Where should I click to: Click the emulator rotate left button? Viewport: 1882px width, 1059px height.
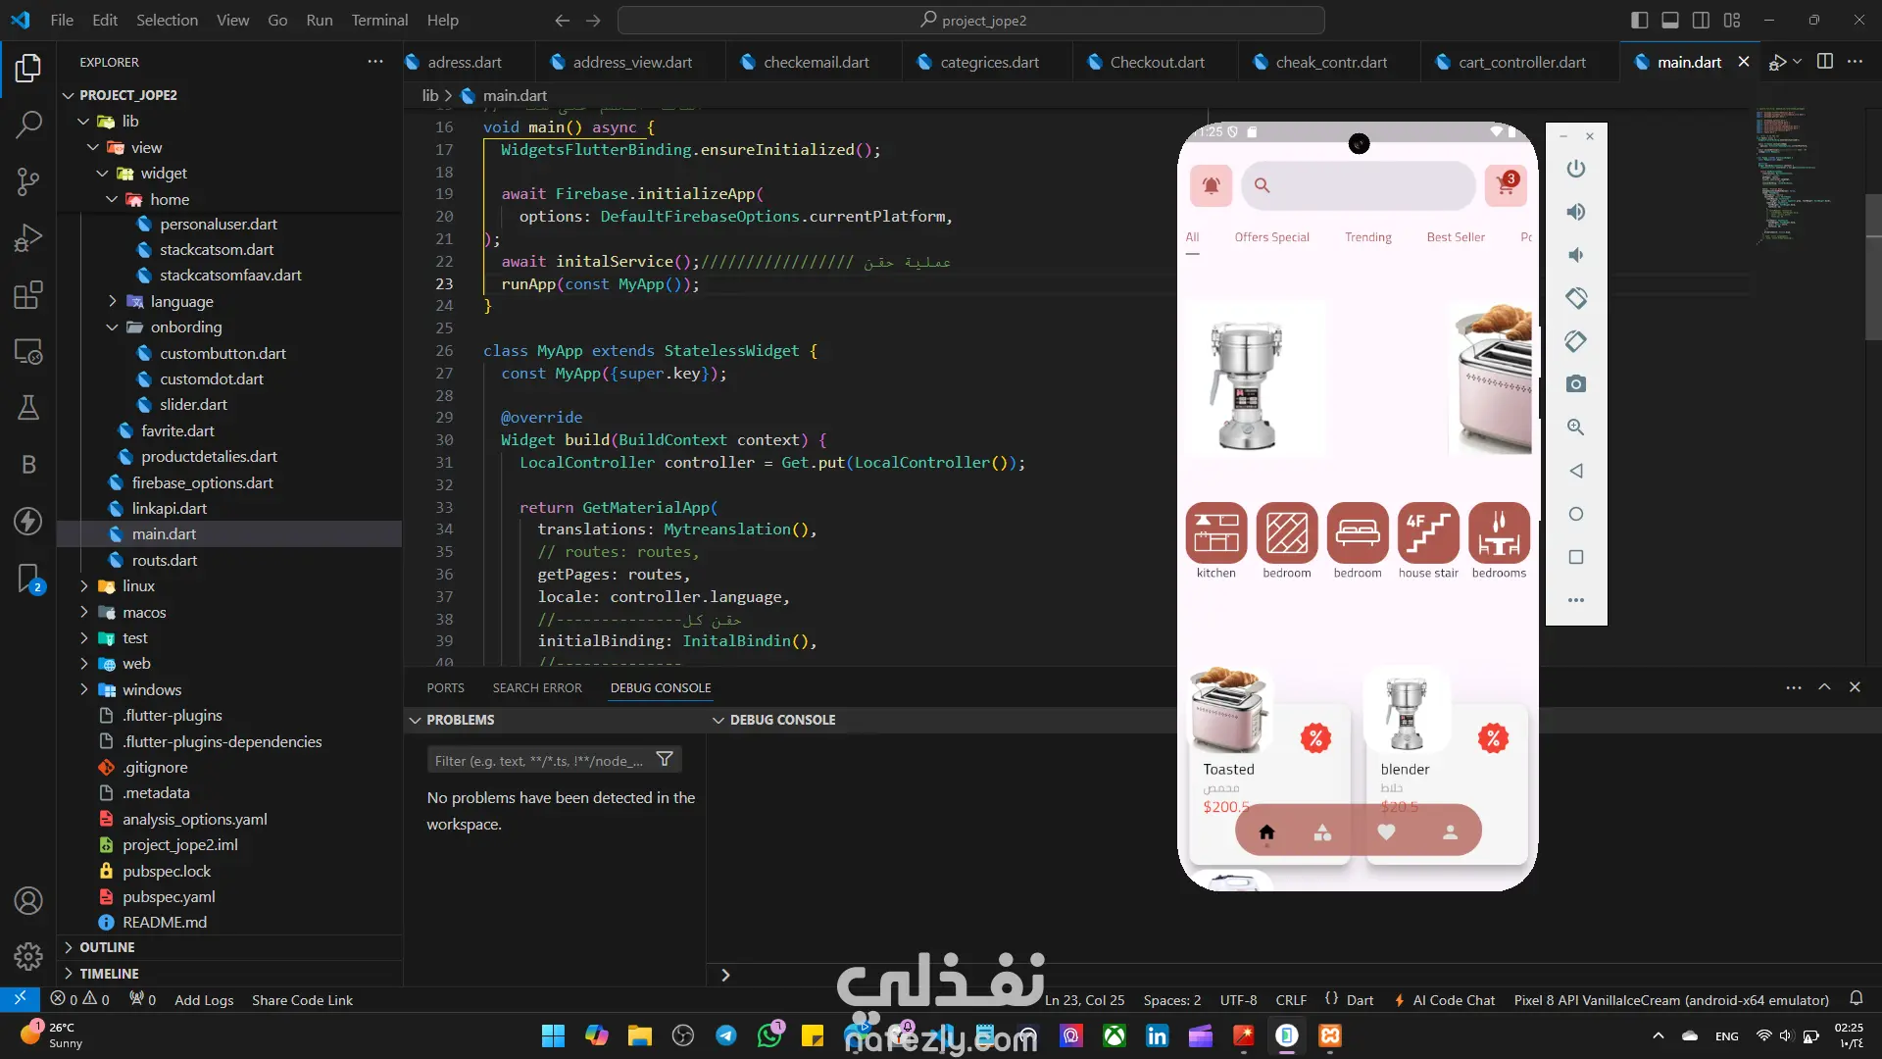1575,298
